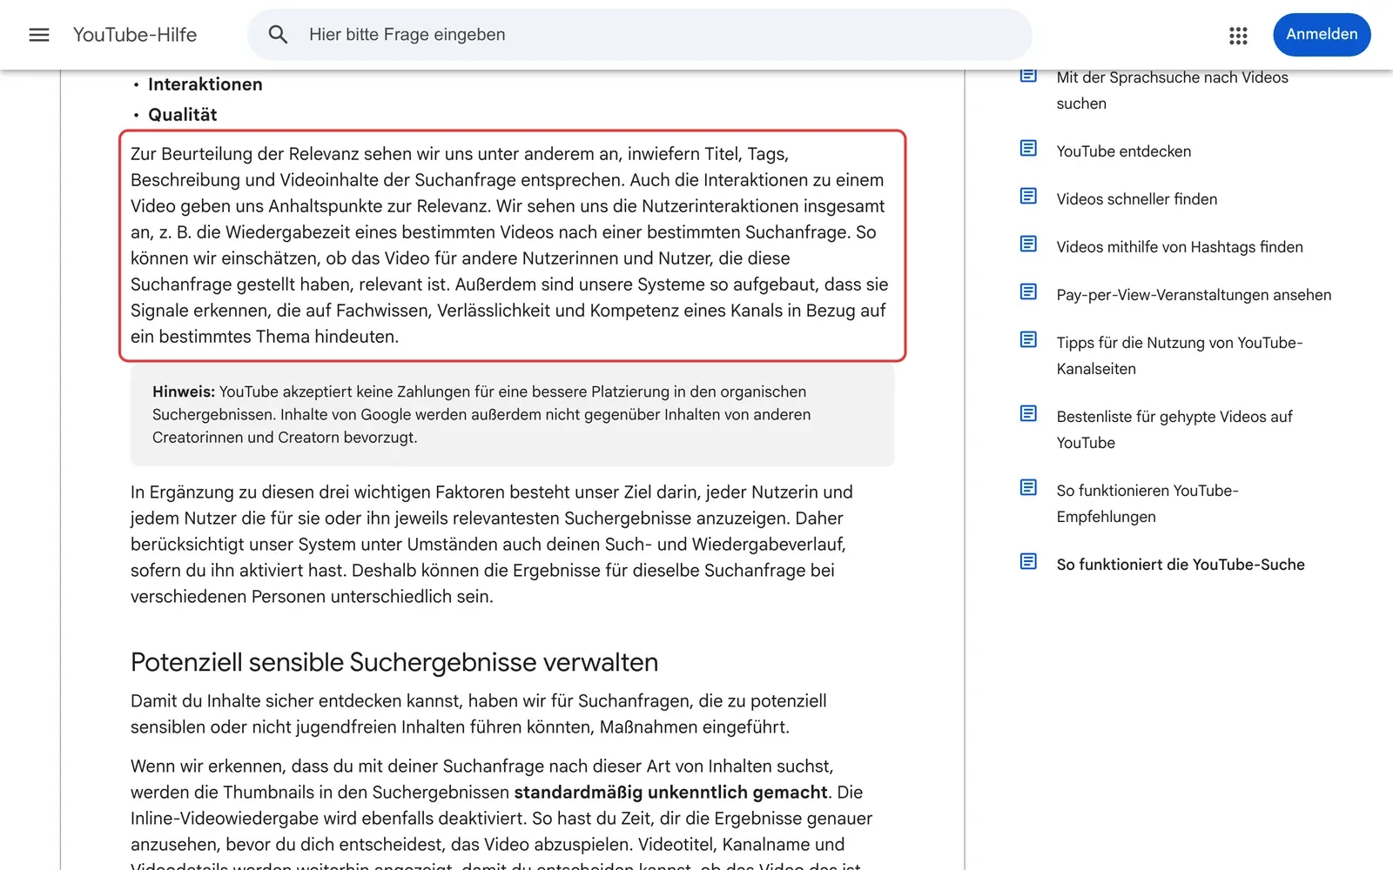
Task: Click the bold 'Hinweis:' label
Action: 184,391
